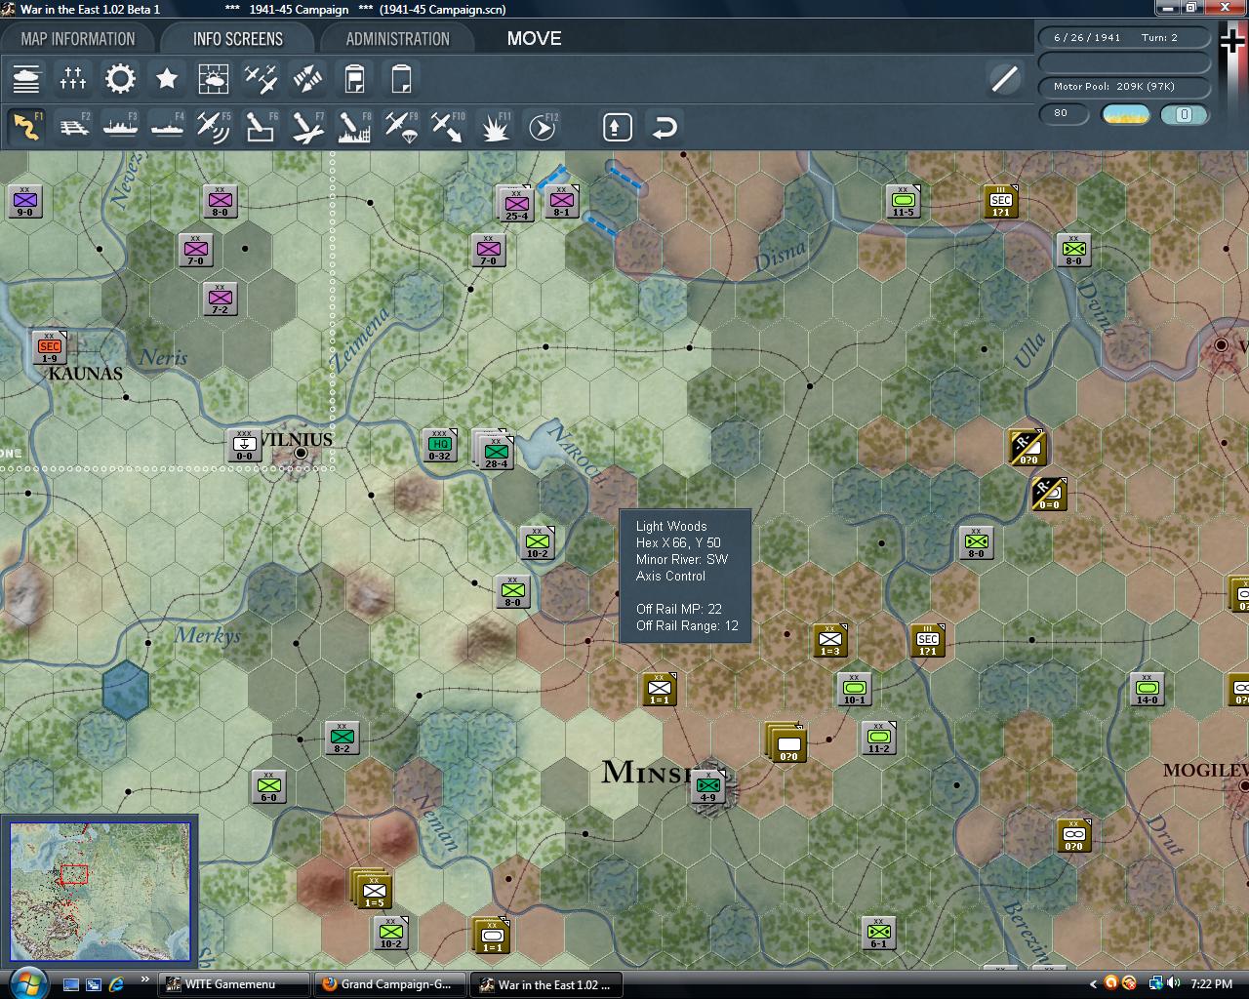Open the filled report page icon
This screenshot has height=999, width=1249.
(x=354, y=78)
